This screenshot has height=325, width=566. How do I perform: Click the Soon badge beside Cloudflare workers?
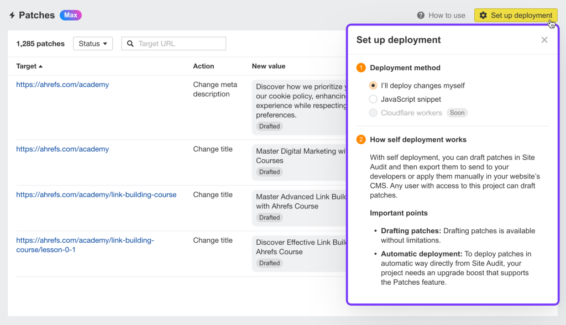(457, 112)
